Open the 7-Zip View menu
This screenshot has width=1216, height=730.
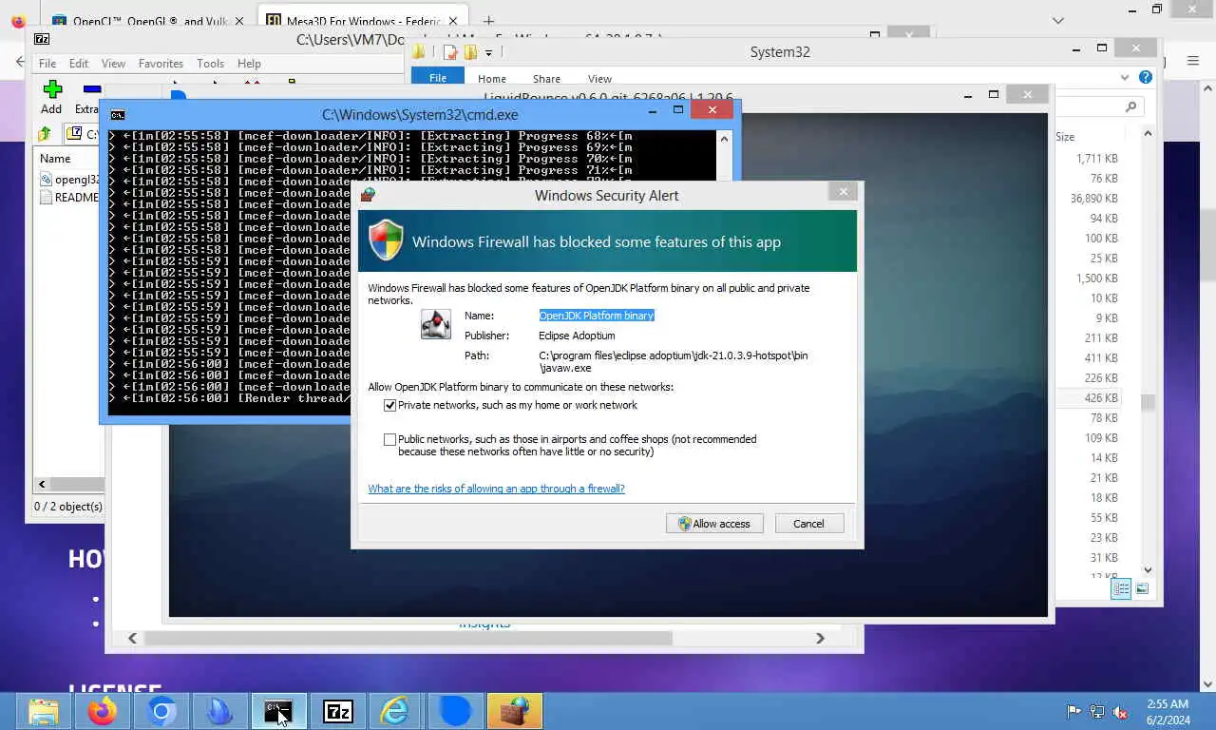pos(113,64)
